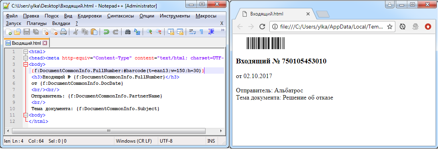Click the Print toolbar icon
Viewport: 438px width, 149px height.
63,32
